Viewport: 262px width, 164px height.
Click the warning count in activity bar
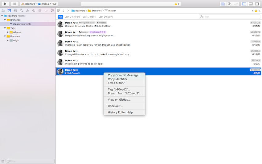pyautogui.click(x=177, y=4)
